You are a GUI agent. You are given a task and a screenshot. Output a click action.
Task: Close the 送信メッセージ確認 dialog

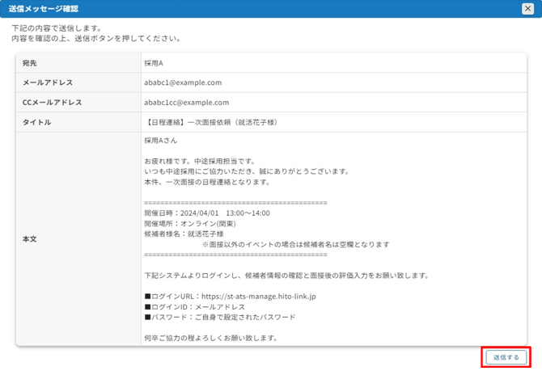pyautogui.click(x=527, y=9)
